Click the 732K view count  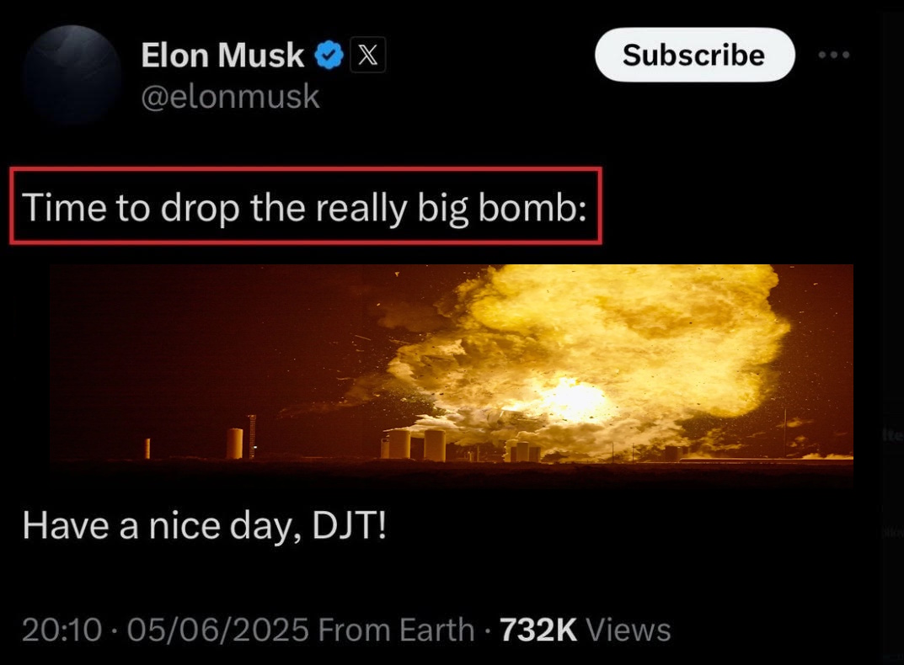[x=538, y=630]
